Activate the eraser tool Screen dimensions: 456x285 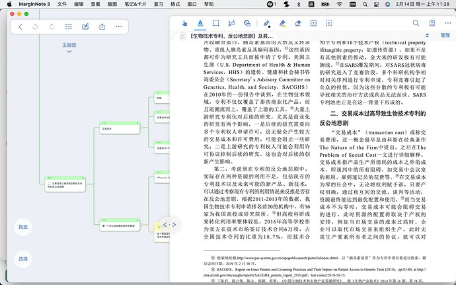298,23
